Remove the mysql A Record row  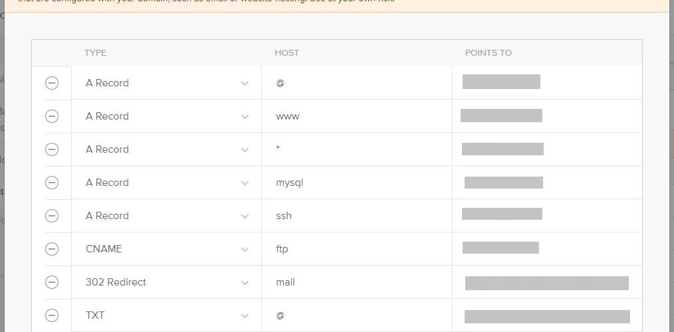[52, 183]
